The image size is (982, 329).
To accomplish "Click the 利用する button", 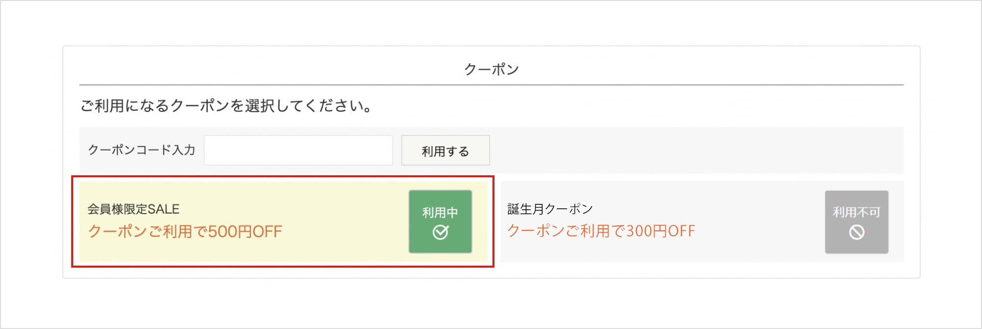I will coord(445,151).
